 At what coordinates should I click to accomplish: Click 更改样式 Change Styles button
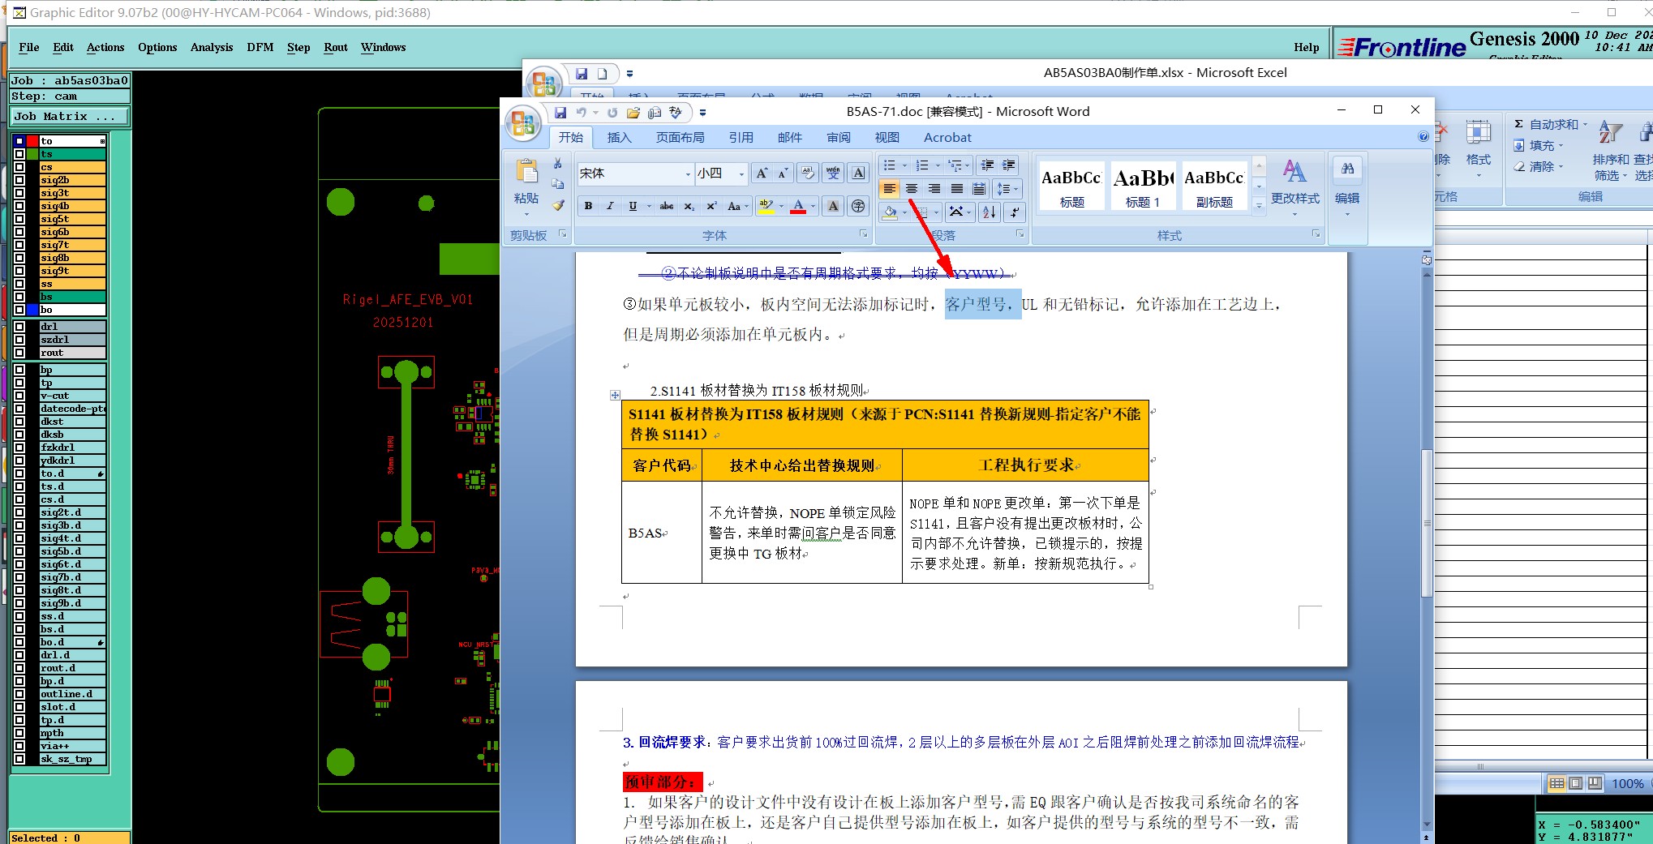[1294, 189]
